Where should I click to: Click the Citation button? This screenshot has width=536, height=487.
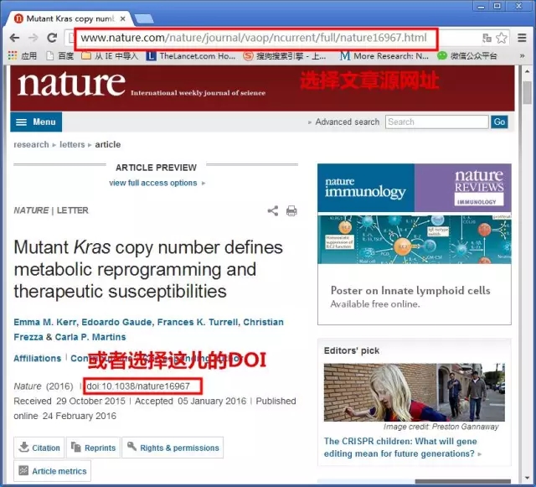pyautogui.click(x=39, y=448)
